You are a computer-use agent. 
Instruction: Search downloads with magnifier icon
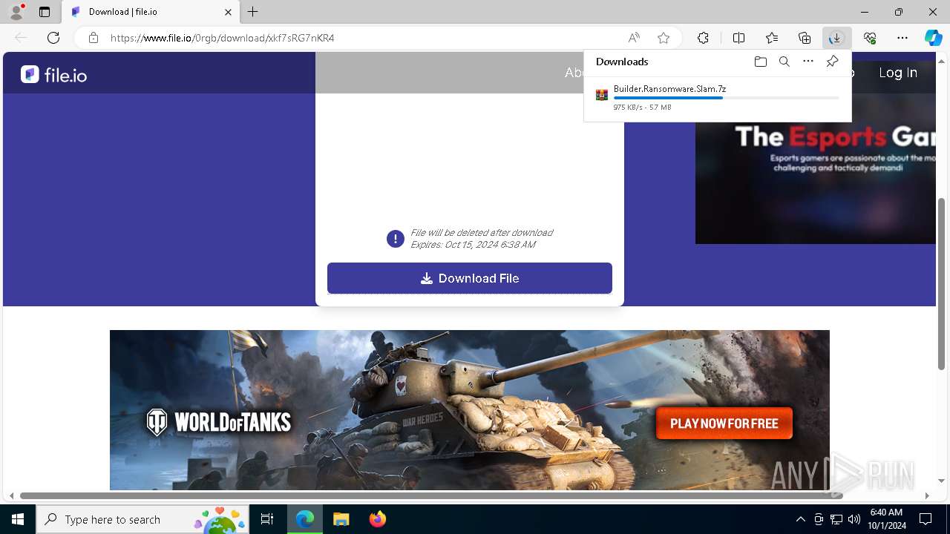(784, 62)
